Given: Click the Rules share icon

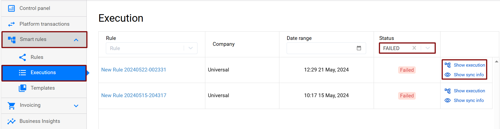Looking at the screenshot, I should click(23, 57).
